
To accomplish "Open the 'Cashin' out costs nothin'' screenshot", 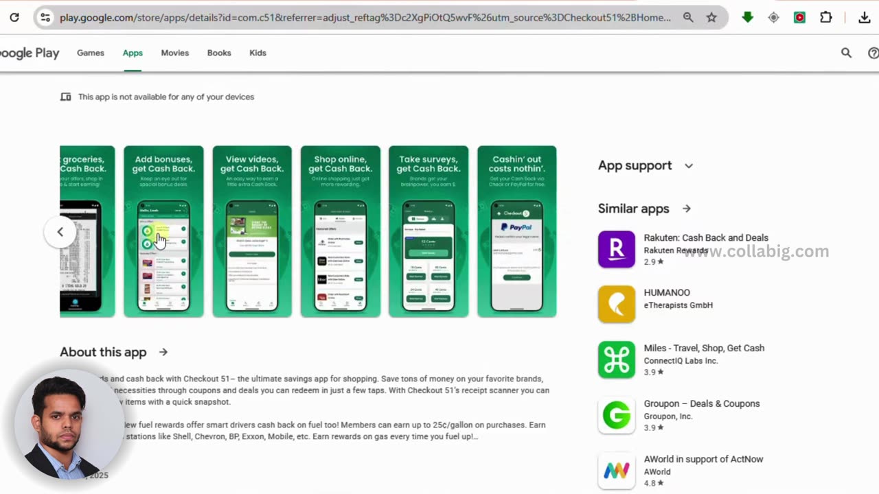I will point(517,231).
